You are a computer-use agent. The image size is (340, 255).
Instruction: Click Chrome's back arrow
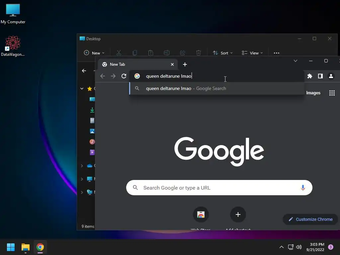[103, 76]
